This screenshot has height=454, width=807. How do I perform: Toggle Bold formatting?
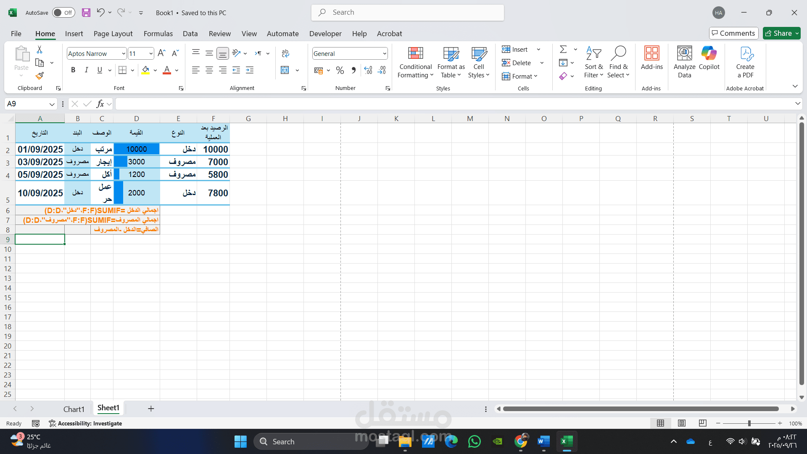click(73, 70)
